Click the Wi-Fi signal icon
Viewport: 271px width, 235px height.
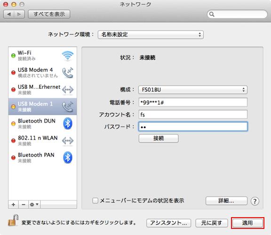pos(68,55)
